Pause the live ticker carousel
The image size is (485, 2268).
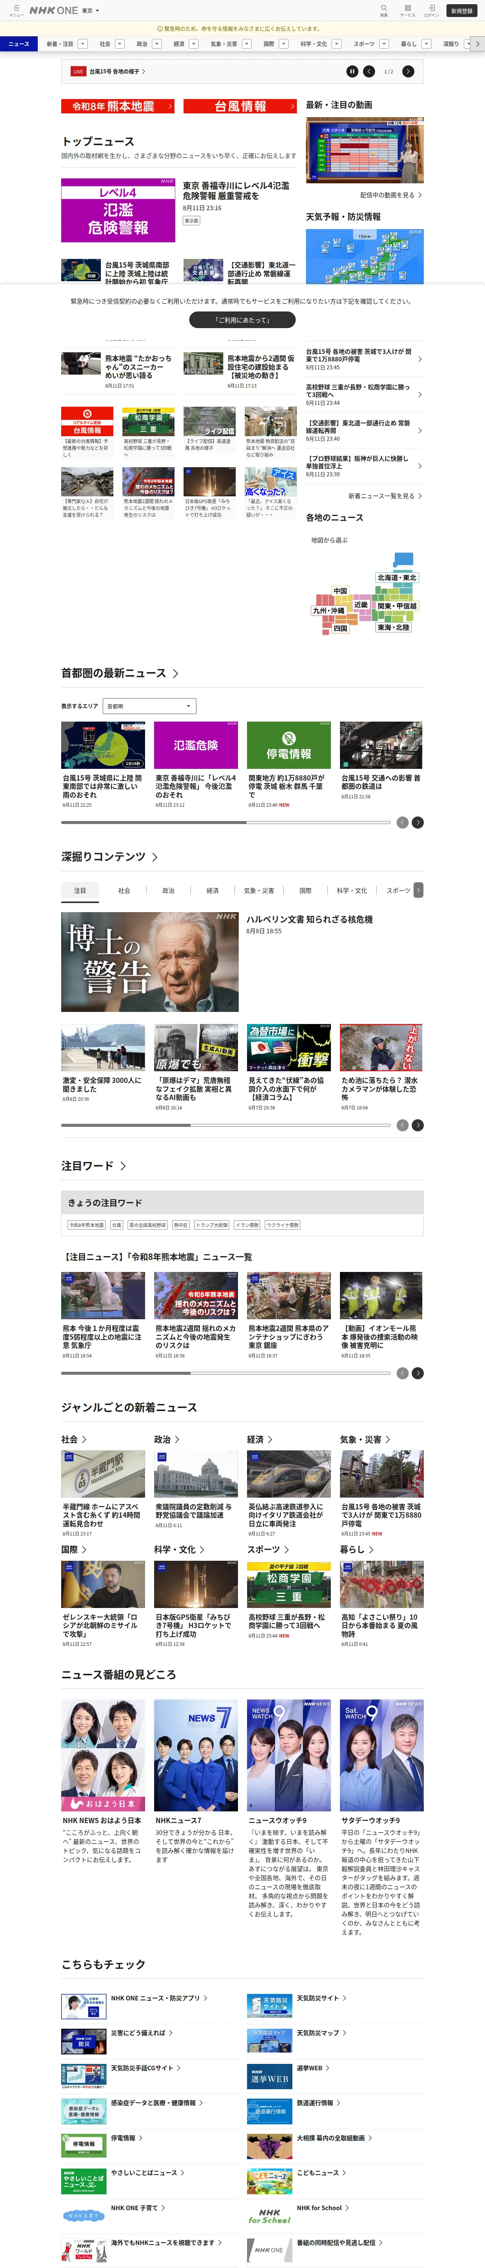352,71
